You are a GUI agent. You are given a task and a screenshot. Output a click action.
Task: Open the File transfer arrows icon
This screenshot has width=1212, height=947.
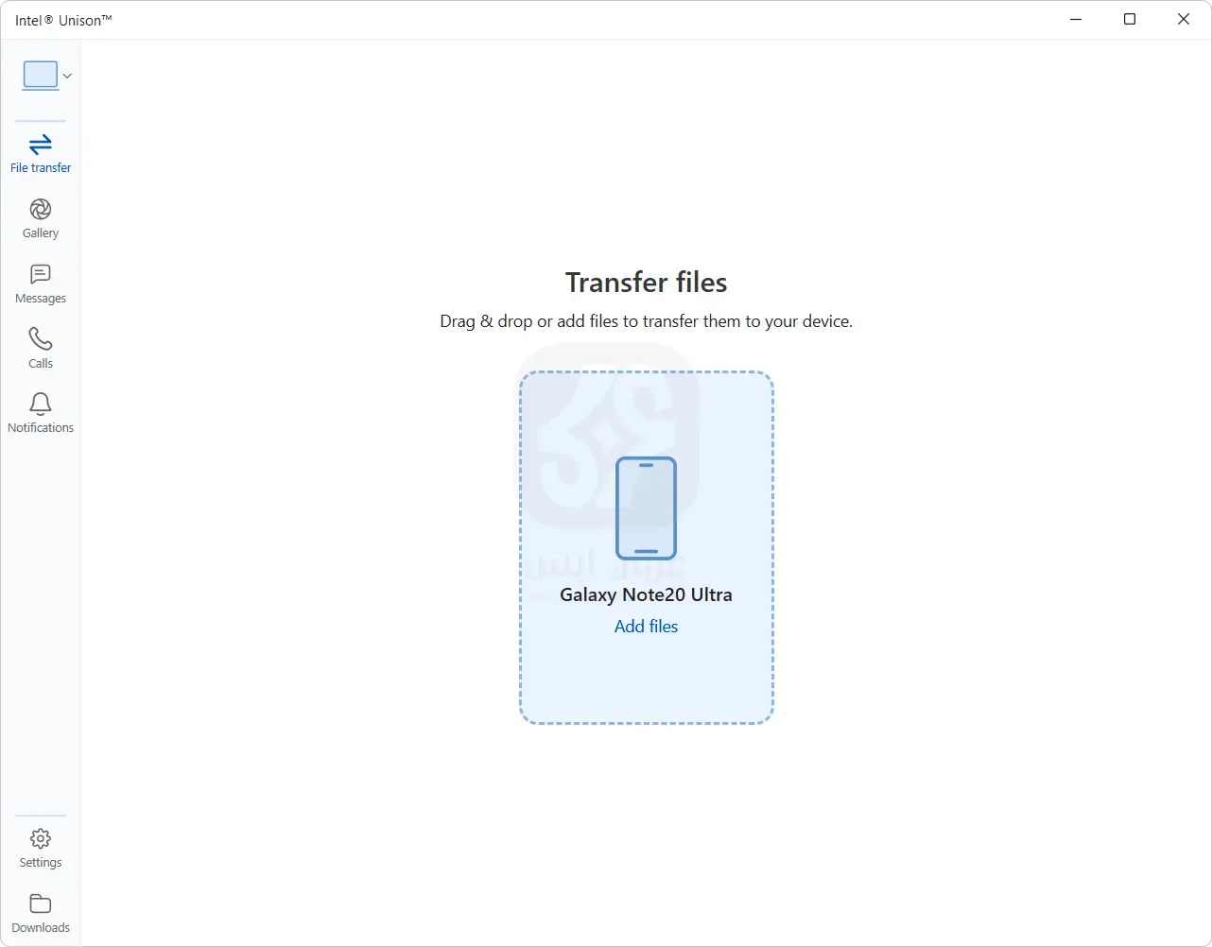[41, 145]
